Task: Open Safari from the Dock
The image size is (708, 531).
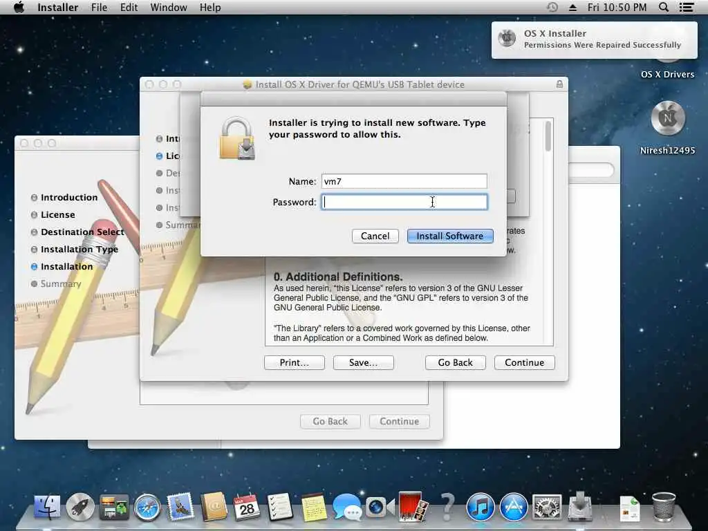Action: tap(147, 507)
